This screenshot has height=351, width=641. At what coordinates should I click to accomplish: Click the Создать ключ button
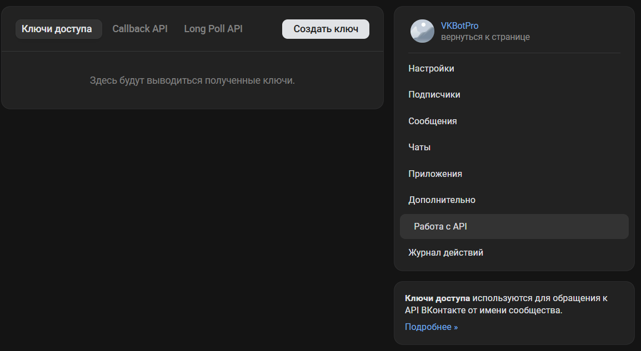325,28
